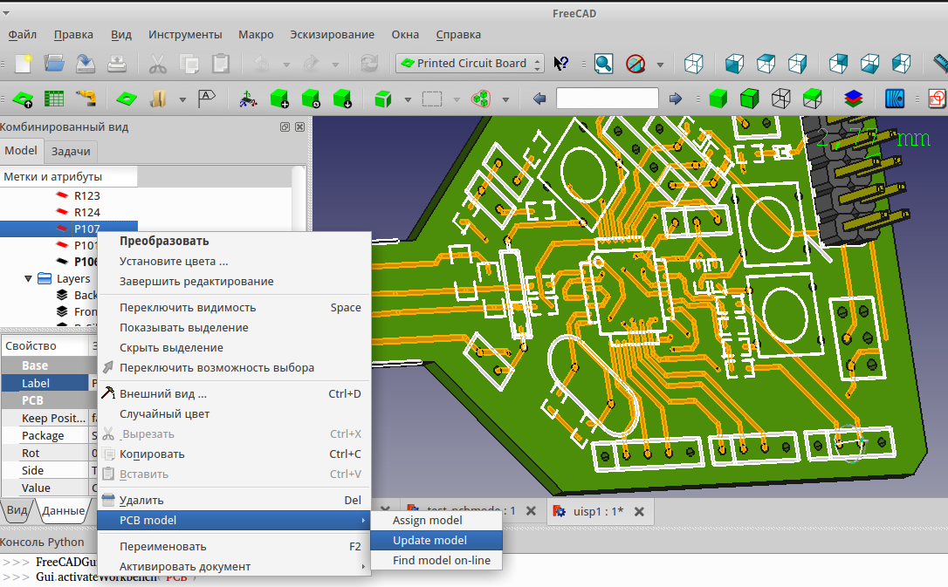Open the Printed Circuit Board workbench selector
Image resolution: width=948 pixels, height=587 pixels.
click(x=469, y=64)
